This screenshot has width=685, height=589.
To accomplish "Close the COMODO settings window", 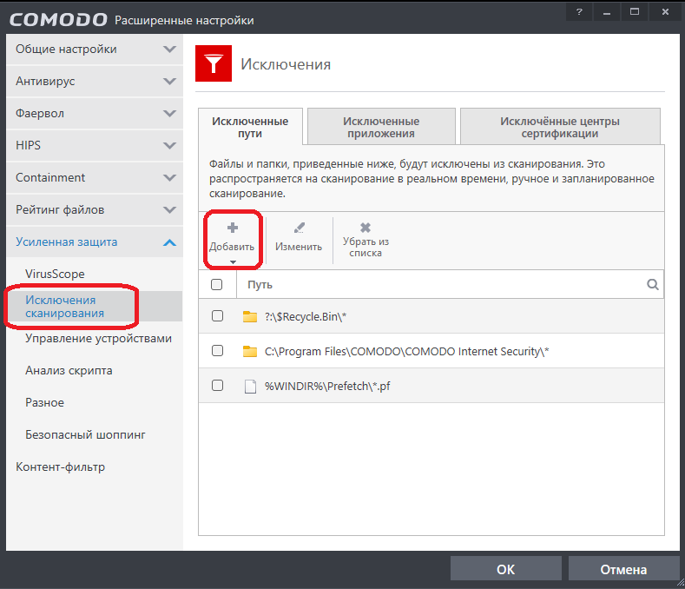I will tap(665, 12).
